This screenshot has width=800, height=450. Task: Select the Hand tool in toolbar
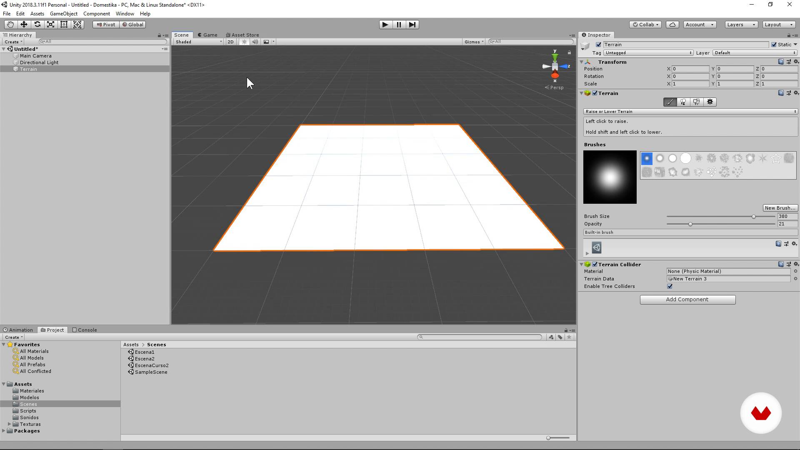click(x=10, y=25)
